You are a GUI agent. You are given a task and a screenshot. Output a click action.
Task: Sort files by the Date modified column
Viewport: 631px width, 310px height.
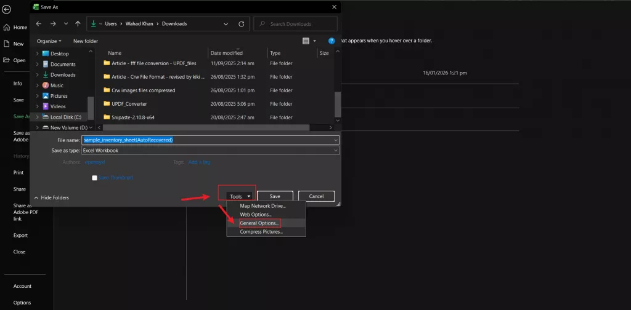click(226, 54)
